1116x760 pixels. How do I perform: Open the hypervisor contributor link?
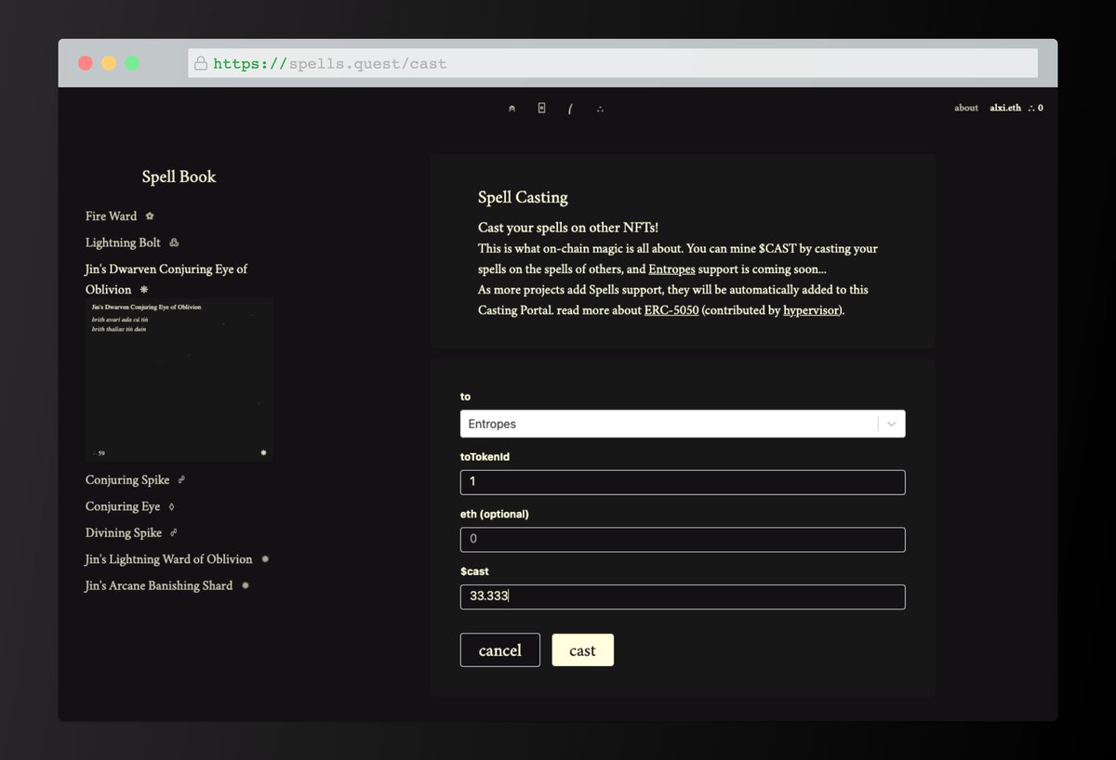(x=811, y=310)
